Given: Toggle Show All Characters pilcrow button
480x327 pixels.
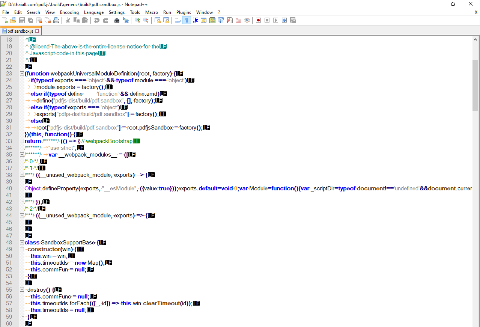Looking at the screenshot, I should (x=186, y=20).
